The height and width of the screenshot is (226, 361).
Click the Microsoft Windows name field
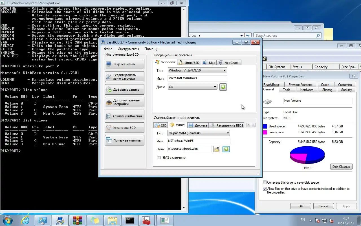point(197,78)
